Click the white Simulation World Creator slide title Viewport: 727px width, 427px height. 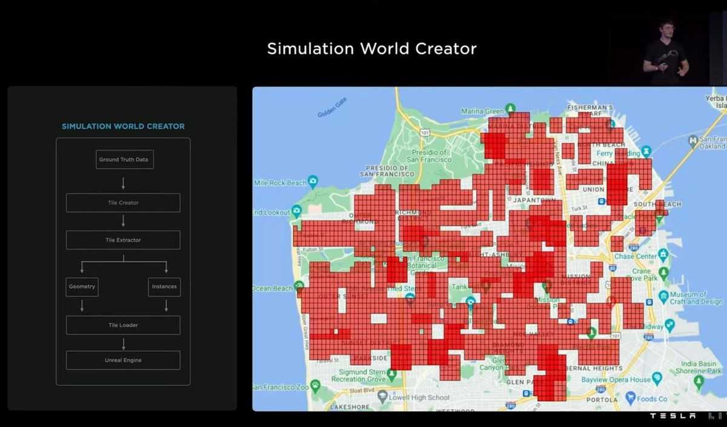click(371, 49)
